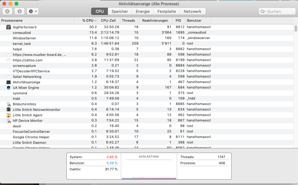Screen dimensions: 298x185
Task: Select the Safari Networking process name
Action: (x=27, y=77)
